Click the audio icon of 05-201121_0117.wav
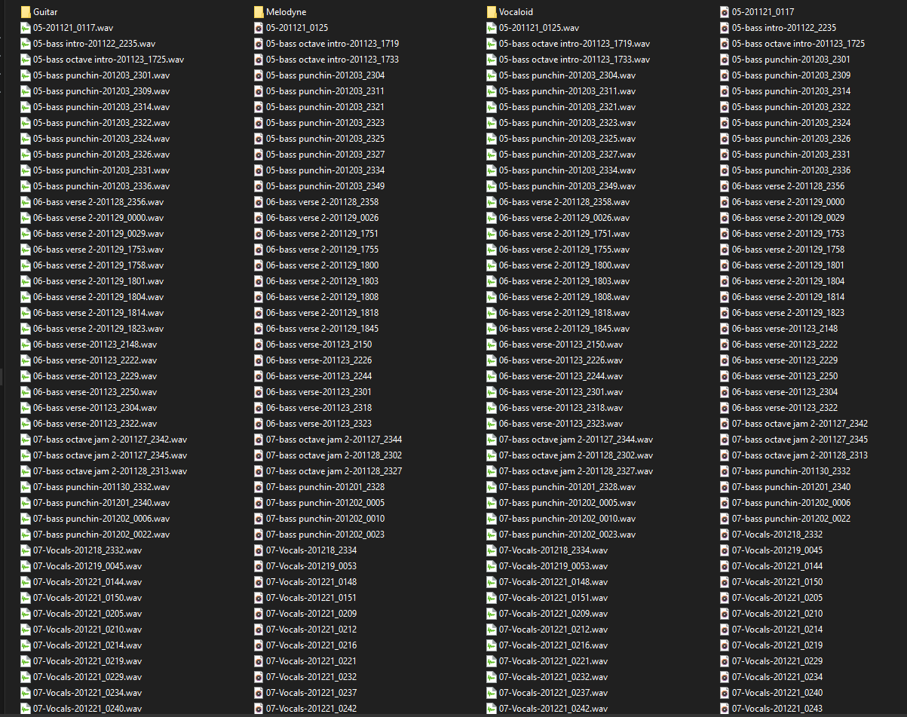Image resolution: width=907 pixels, height=717 pixels. (x=26, y=28)
